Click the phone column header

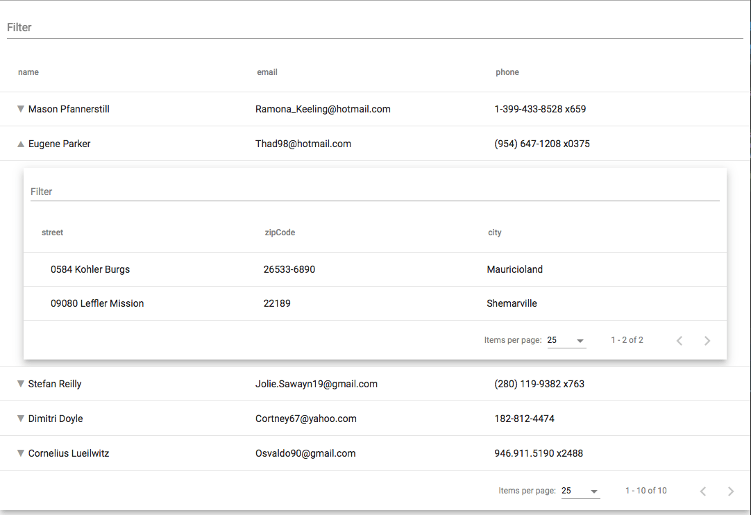(507, 71)
